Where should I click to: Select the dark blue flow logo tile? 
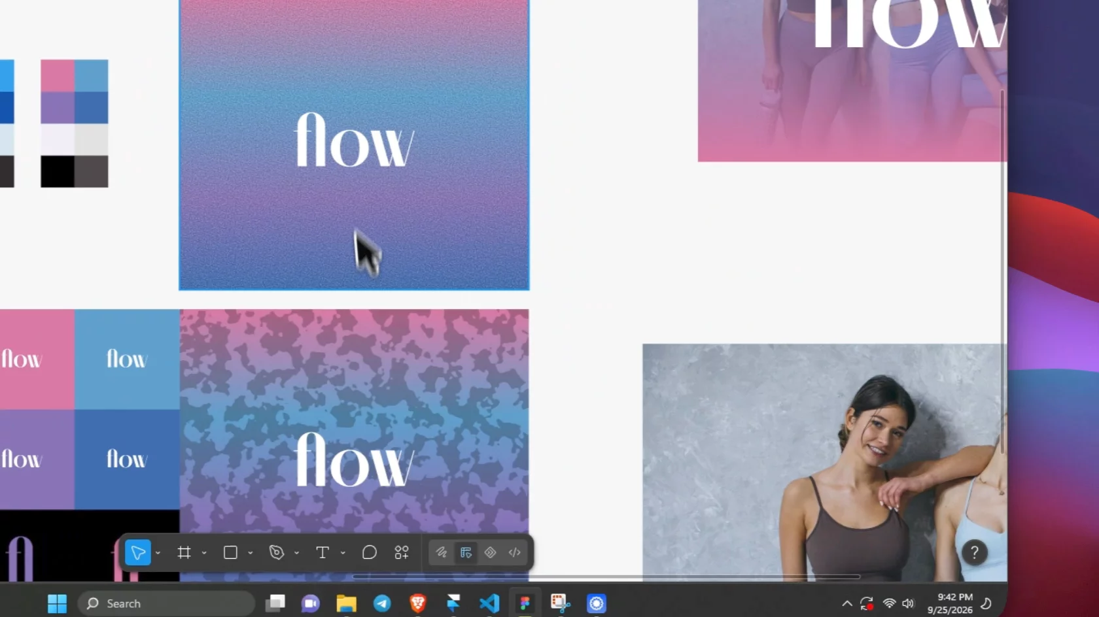(x=127, y=459)
